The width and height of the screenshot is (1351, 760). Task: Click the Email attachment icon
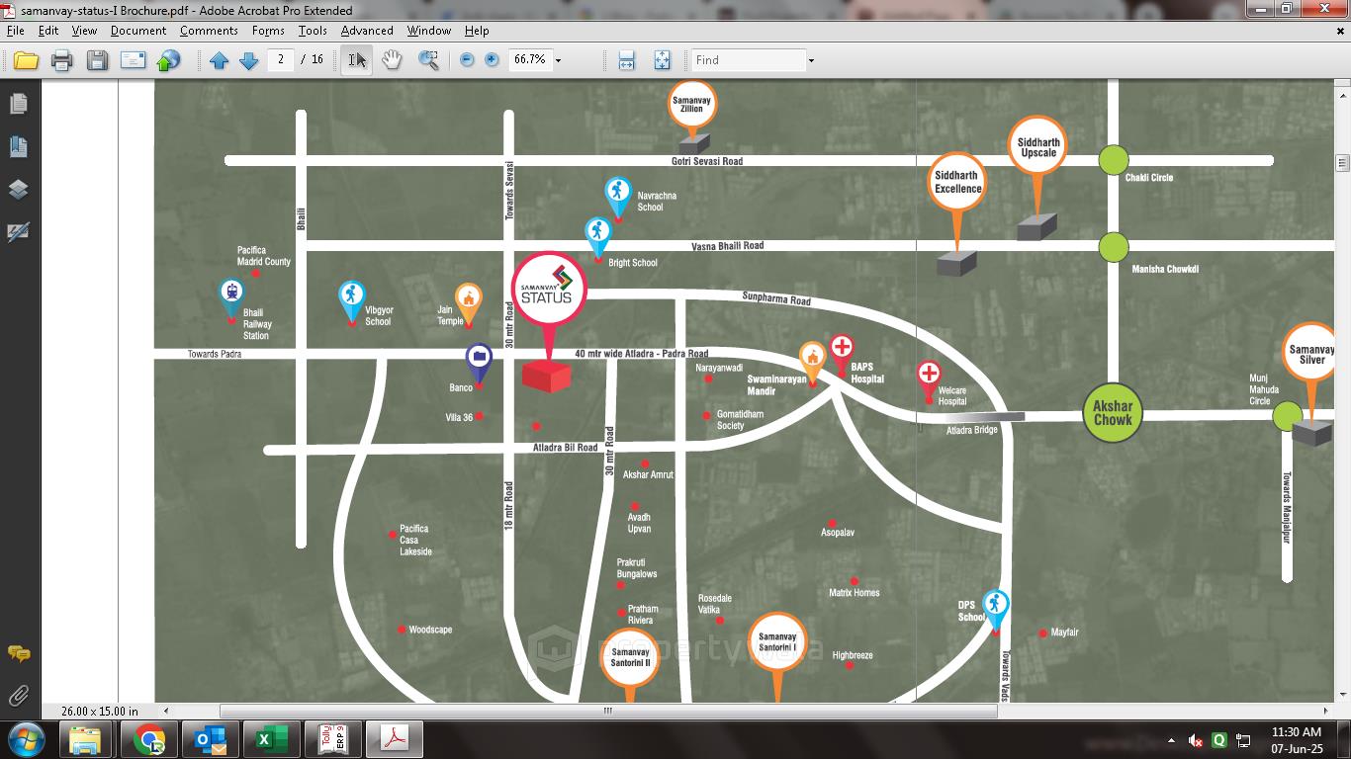tap(133, 60)
